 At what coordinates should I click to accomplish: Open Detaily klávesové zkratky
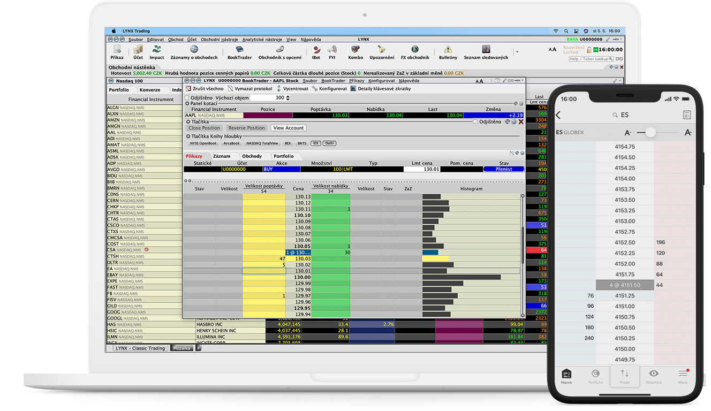click(381, 88)
